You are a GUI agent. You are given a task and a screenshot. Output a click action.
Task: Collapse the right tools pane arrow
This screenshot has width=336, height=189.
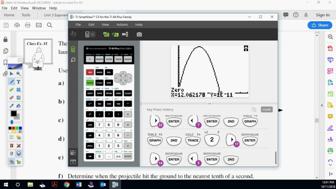click(x=322, y=105)
